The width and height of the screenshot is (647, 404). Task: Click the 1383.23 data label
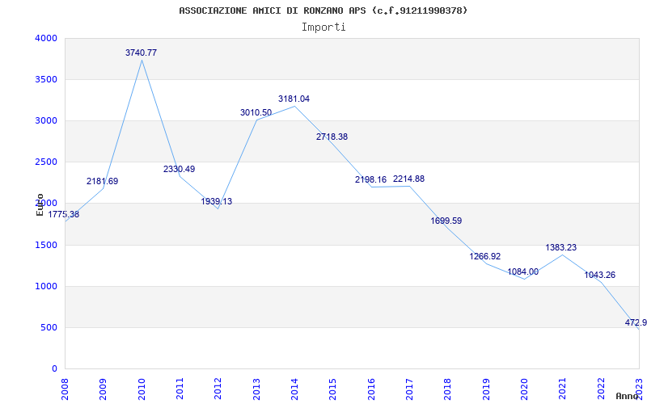coord(561,247)
